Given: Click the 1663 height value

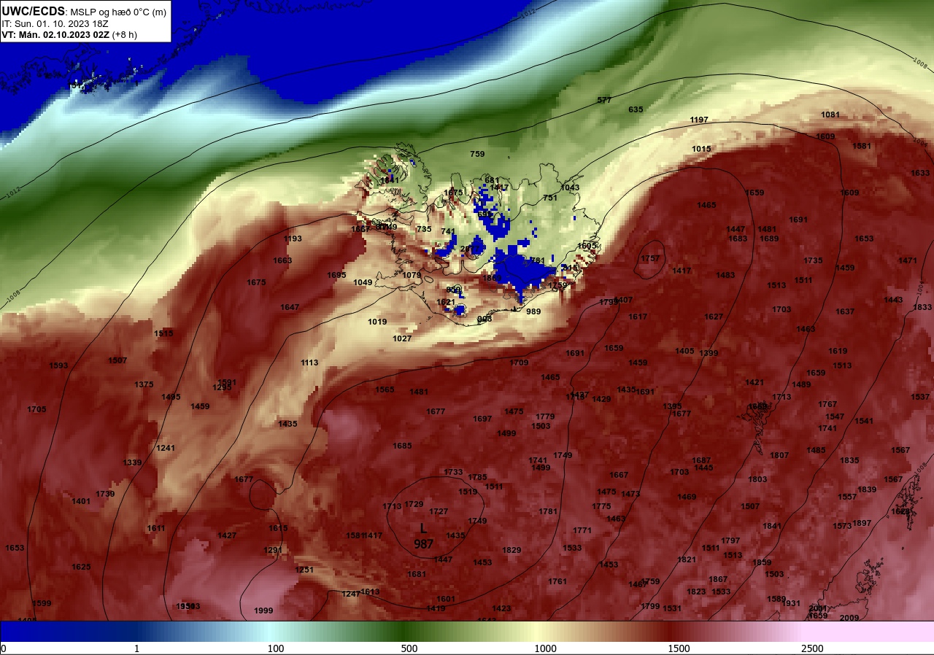Looking at the screenshot, I should (x=282, y=260).
